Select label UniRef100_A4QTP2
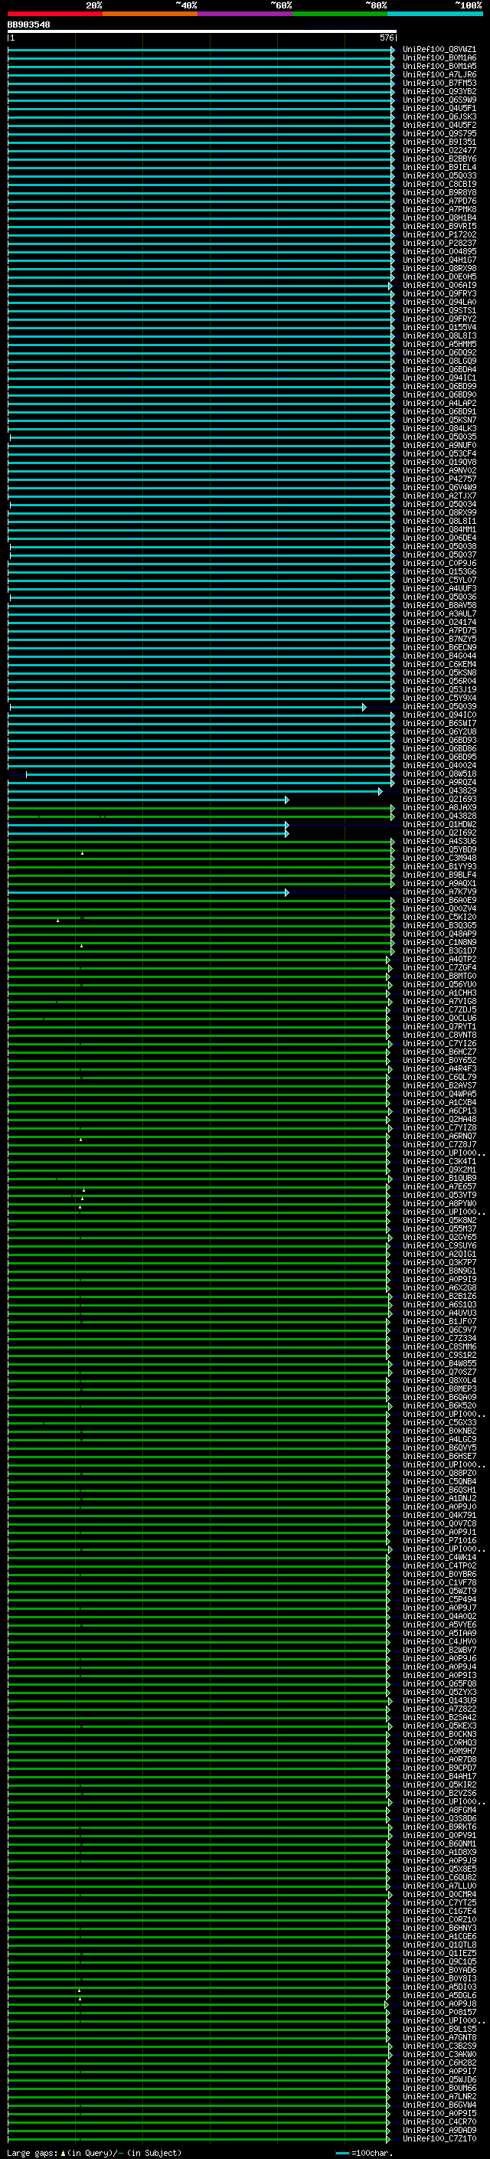The image size is (490, 2159). [x=439, y=960]
